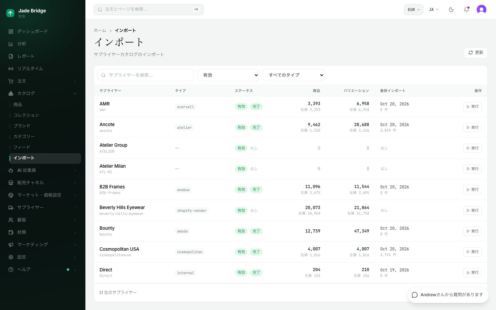The height and width of the screenshot is (310, 496).
Task: Click the 31 社のサプライヤー count text
Action: click(x=118, y=292)
